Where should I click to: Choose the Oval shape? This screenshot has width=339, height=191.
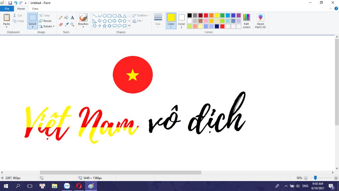(105, 16)
